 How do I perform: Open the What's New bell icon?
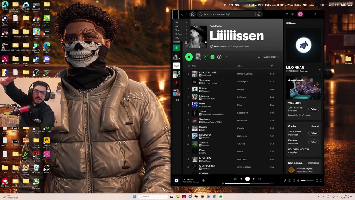coord(287,14)
